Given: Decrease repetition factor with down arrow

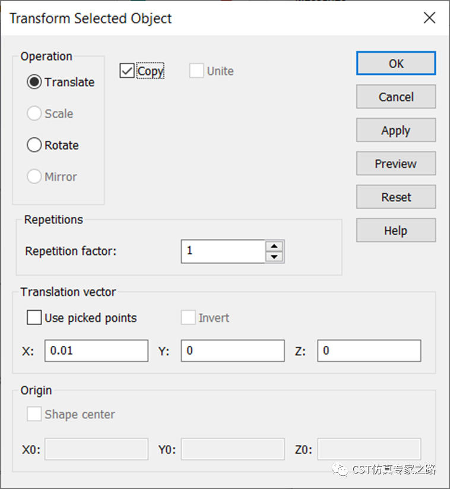Looking at the screenshot, I should click(x=274, y=257).
